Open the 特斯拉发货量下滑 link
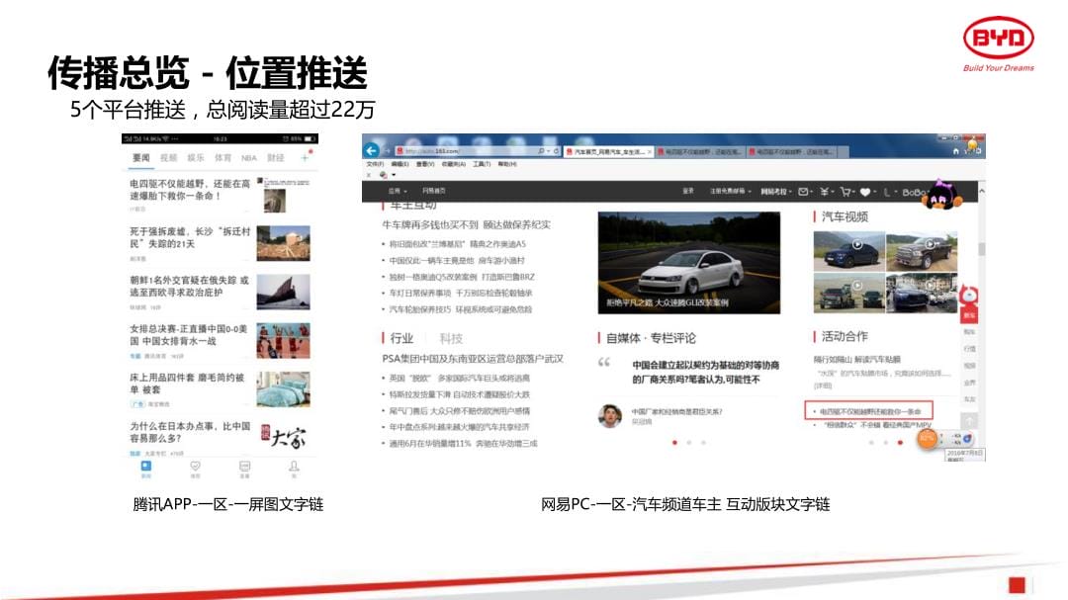Viewport: 1068px width, 600px height. tap(459, 394)
